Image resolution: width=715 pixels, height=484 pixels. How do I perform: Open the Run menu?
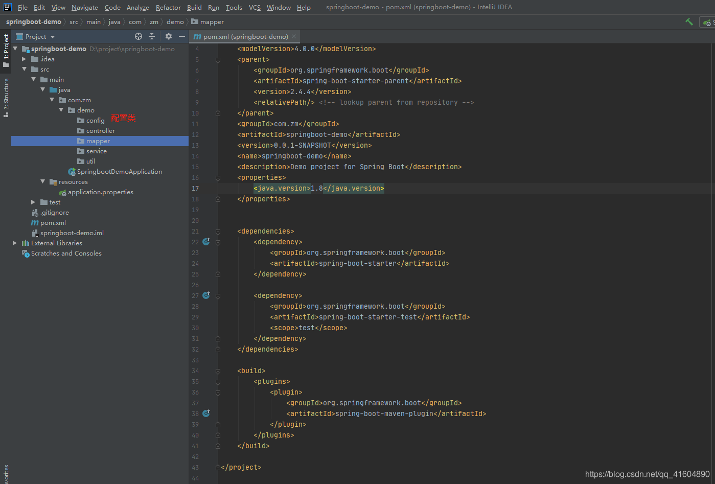214,7
